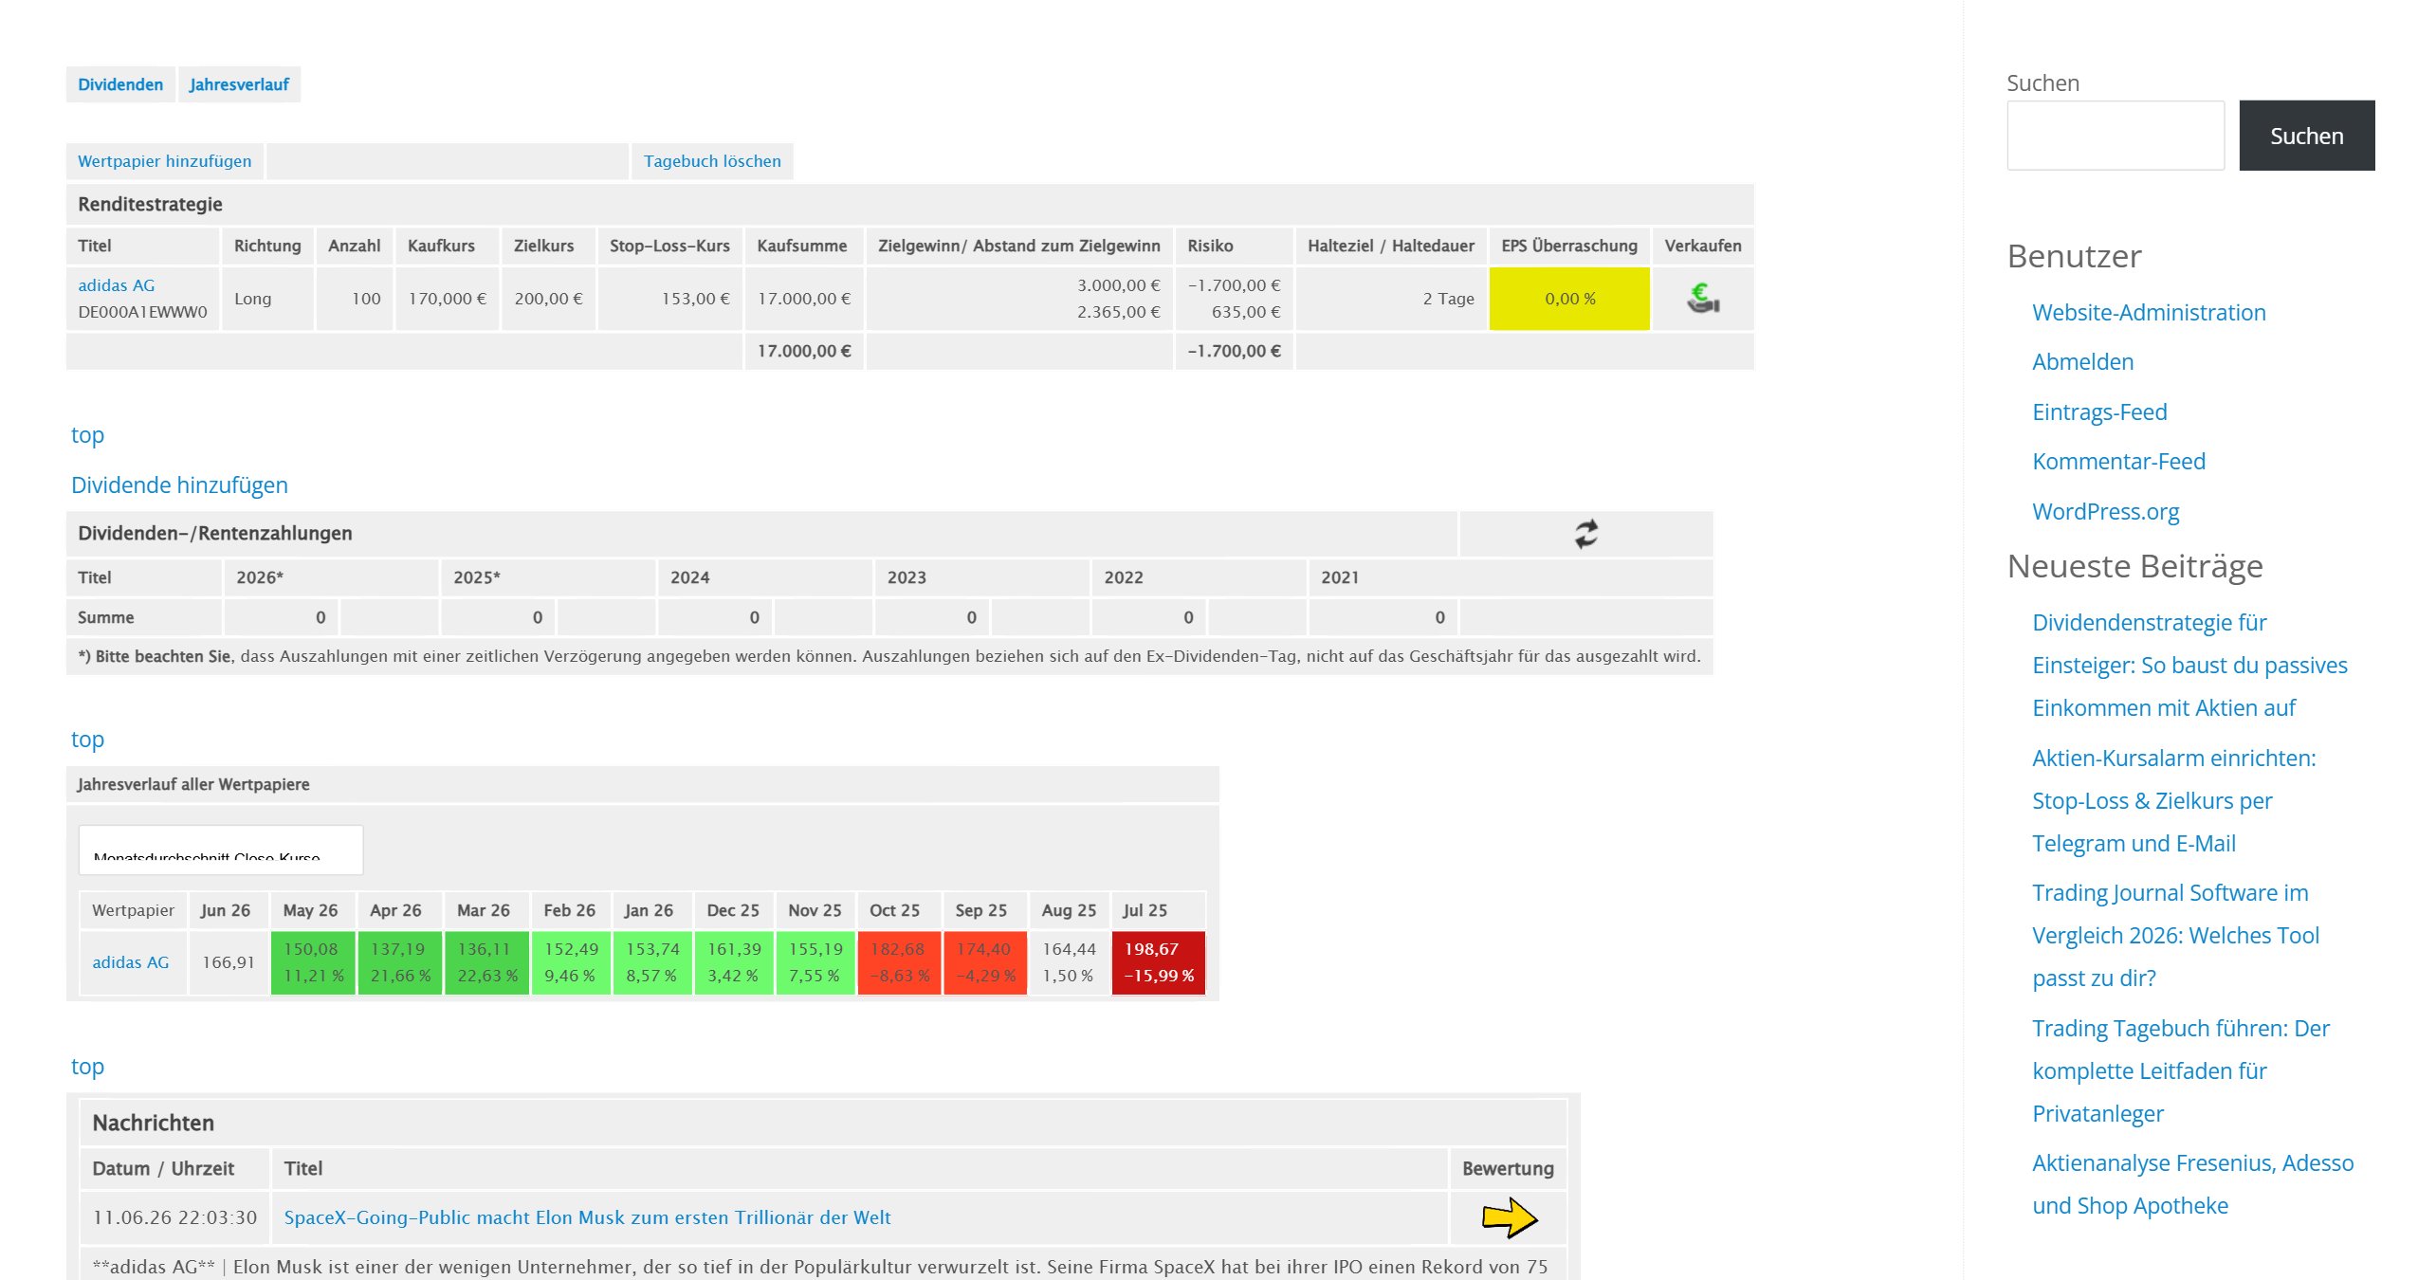The image size is (2418, 1280).
Task: Click the Abmelden link
Action: [2082, 362]
